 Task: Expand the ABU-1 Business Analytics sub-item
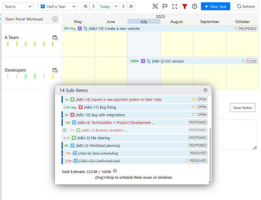[65, 130]
